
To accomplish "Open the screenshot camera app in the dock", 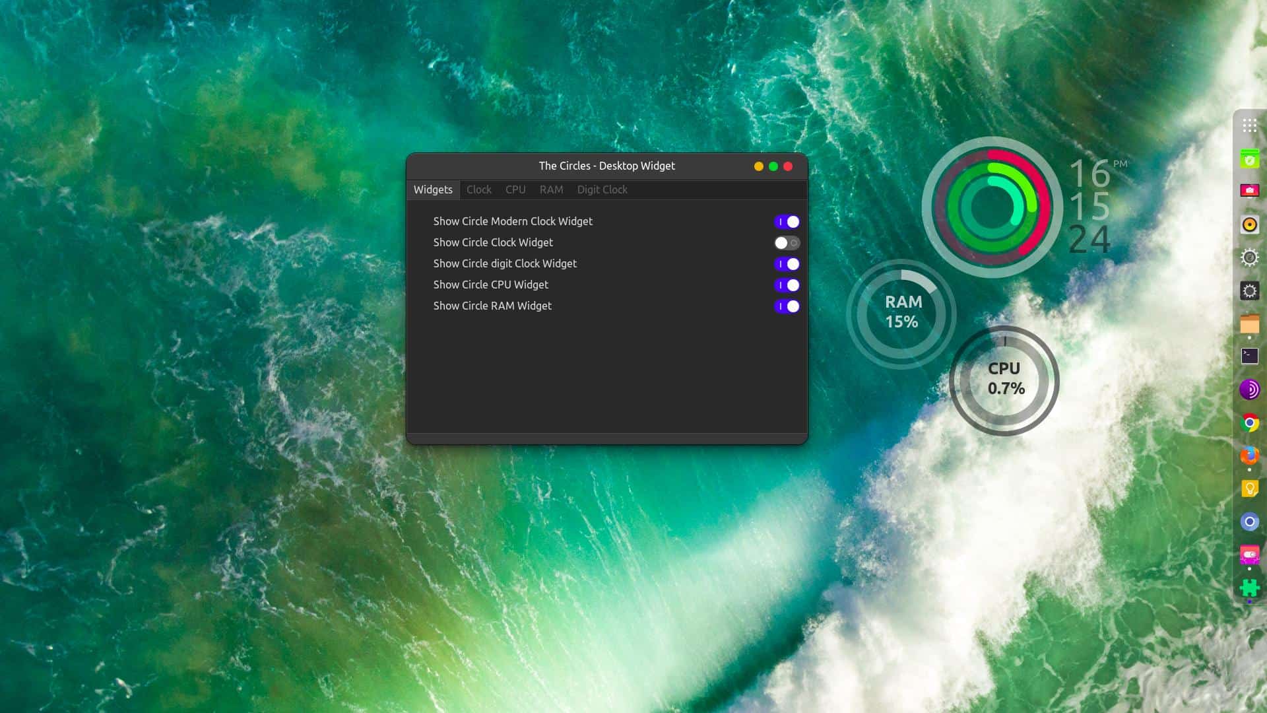I will point(1249,191).
